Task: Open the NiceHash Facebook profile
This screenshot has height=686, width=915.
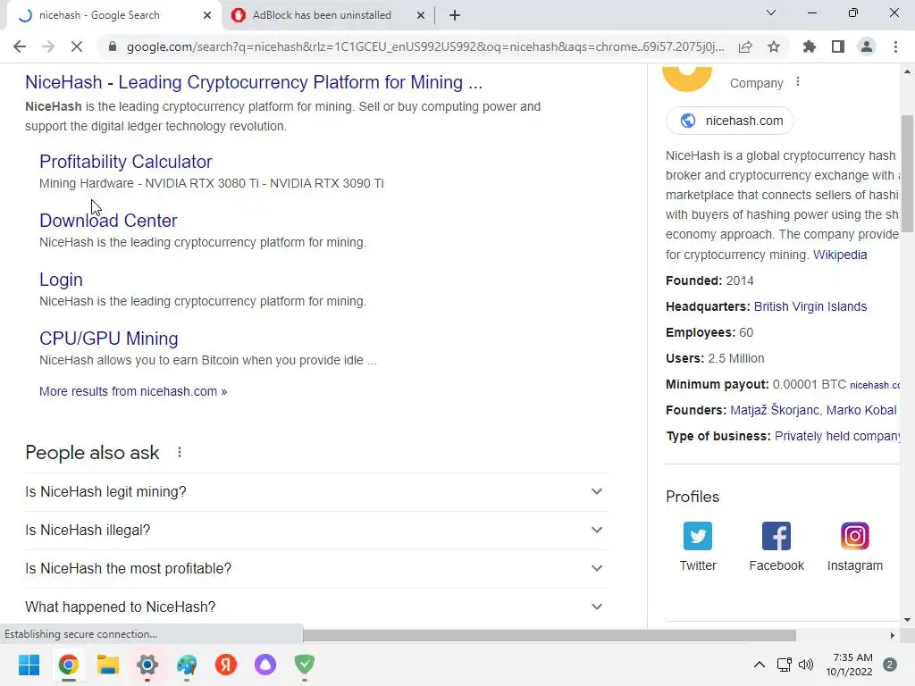Action: click(776, 548)
